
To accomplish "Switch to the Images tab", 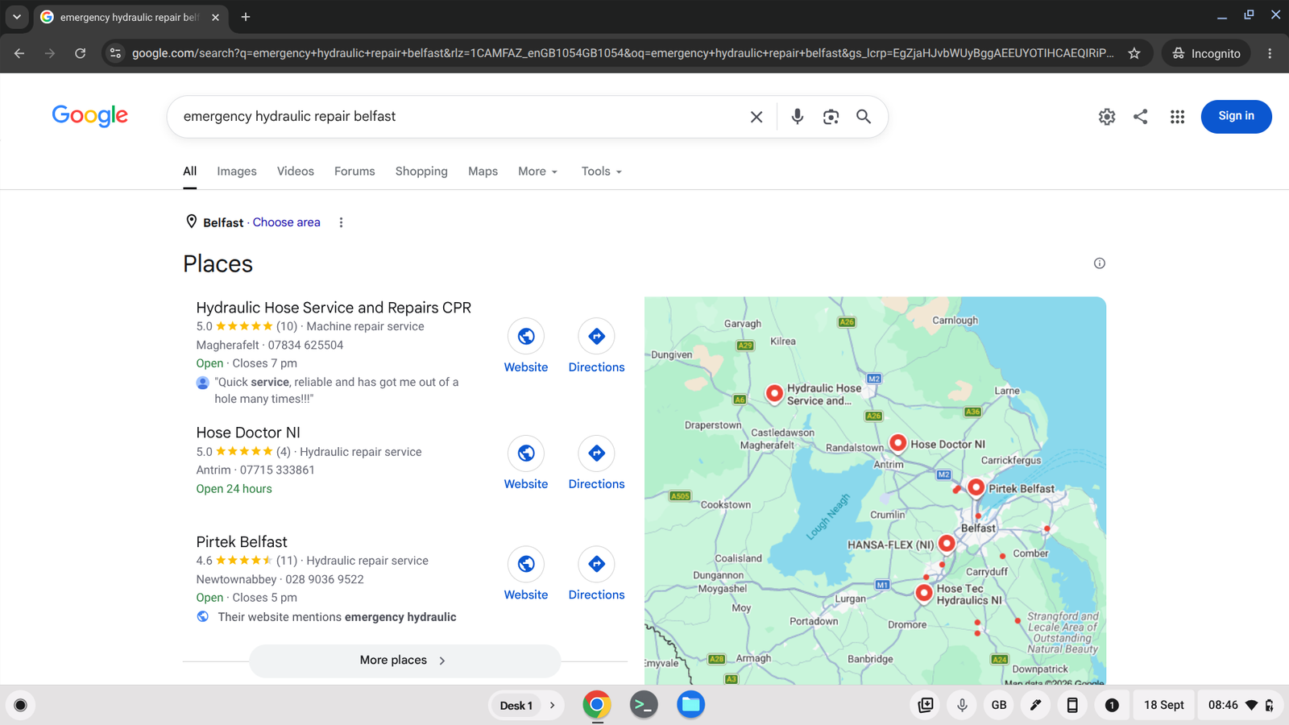I will (x=237, y=172).
